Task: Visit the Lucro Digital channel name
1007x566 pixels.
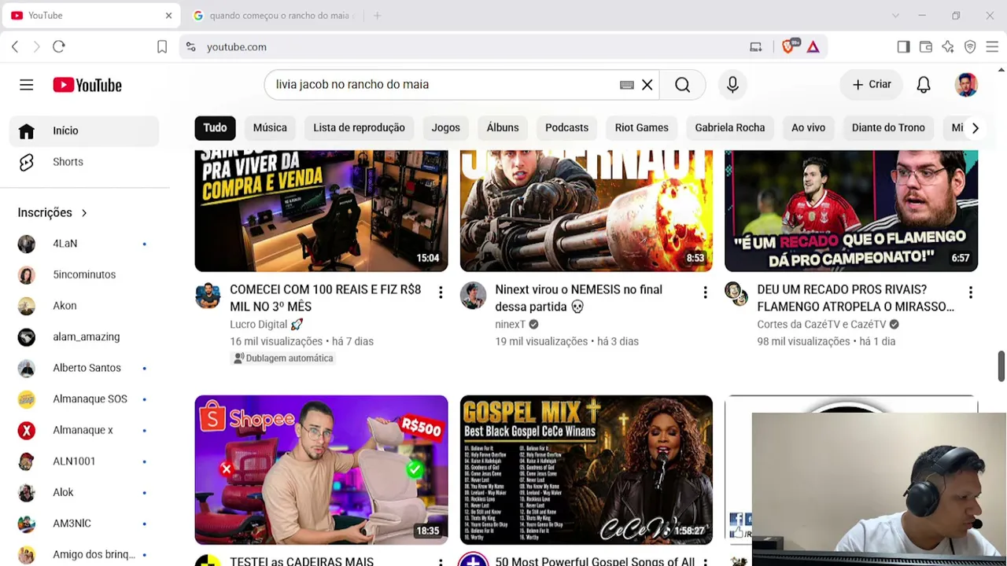Action: (x=258, y=325)
